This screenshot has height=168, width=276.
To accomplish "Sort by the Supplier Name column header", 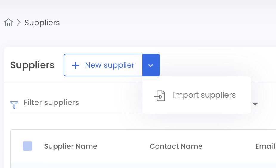I will click(x=71, y=146).
